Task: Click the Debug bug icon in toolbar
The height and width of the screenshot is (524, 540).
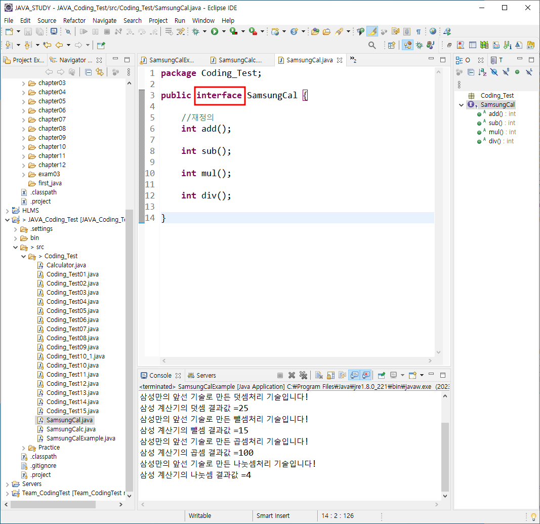Action: [x=196, y=32]
